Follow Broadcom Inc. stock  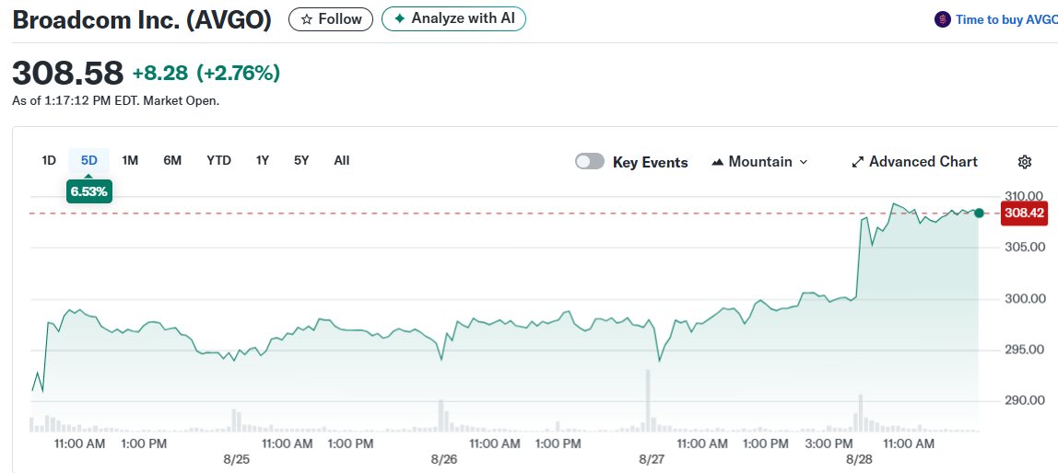[x=331, y=19]
